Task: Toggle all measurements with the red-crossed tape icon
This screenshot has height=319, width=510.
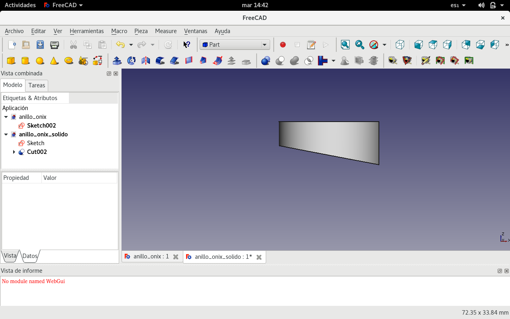Action: 454,61
